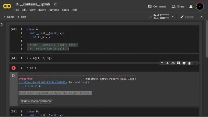Click the red 'TypeError' heading in output
Viewport: 208px width, 117px height.
point(26,79)
